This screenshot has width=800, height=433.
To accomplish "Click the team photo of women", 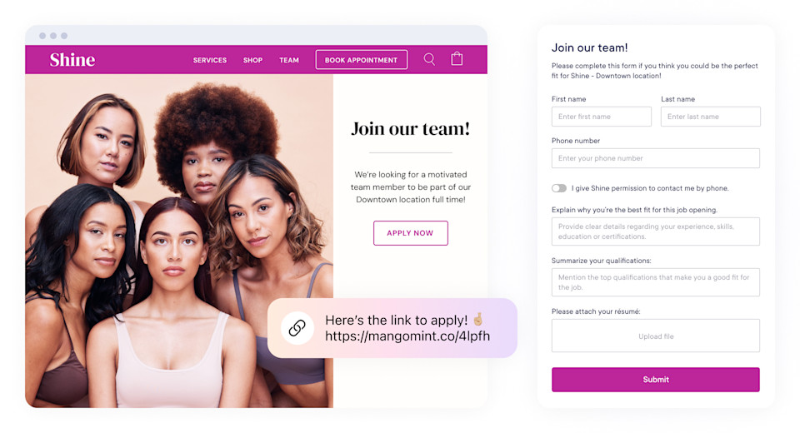I will (179, 241).
